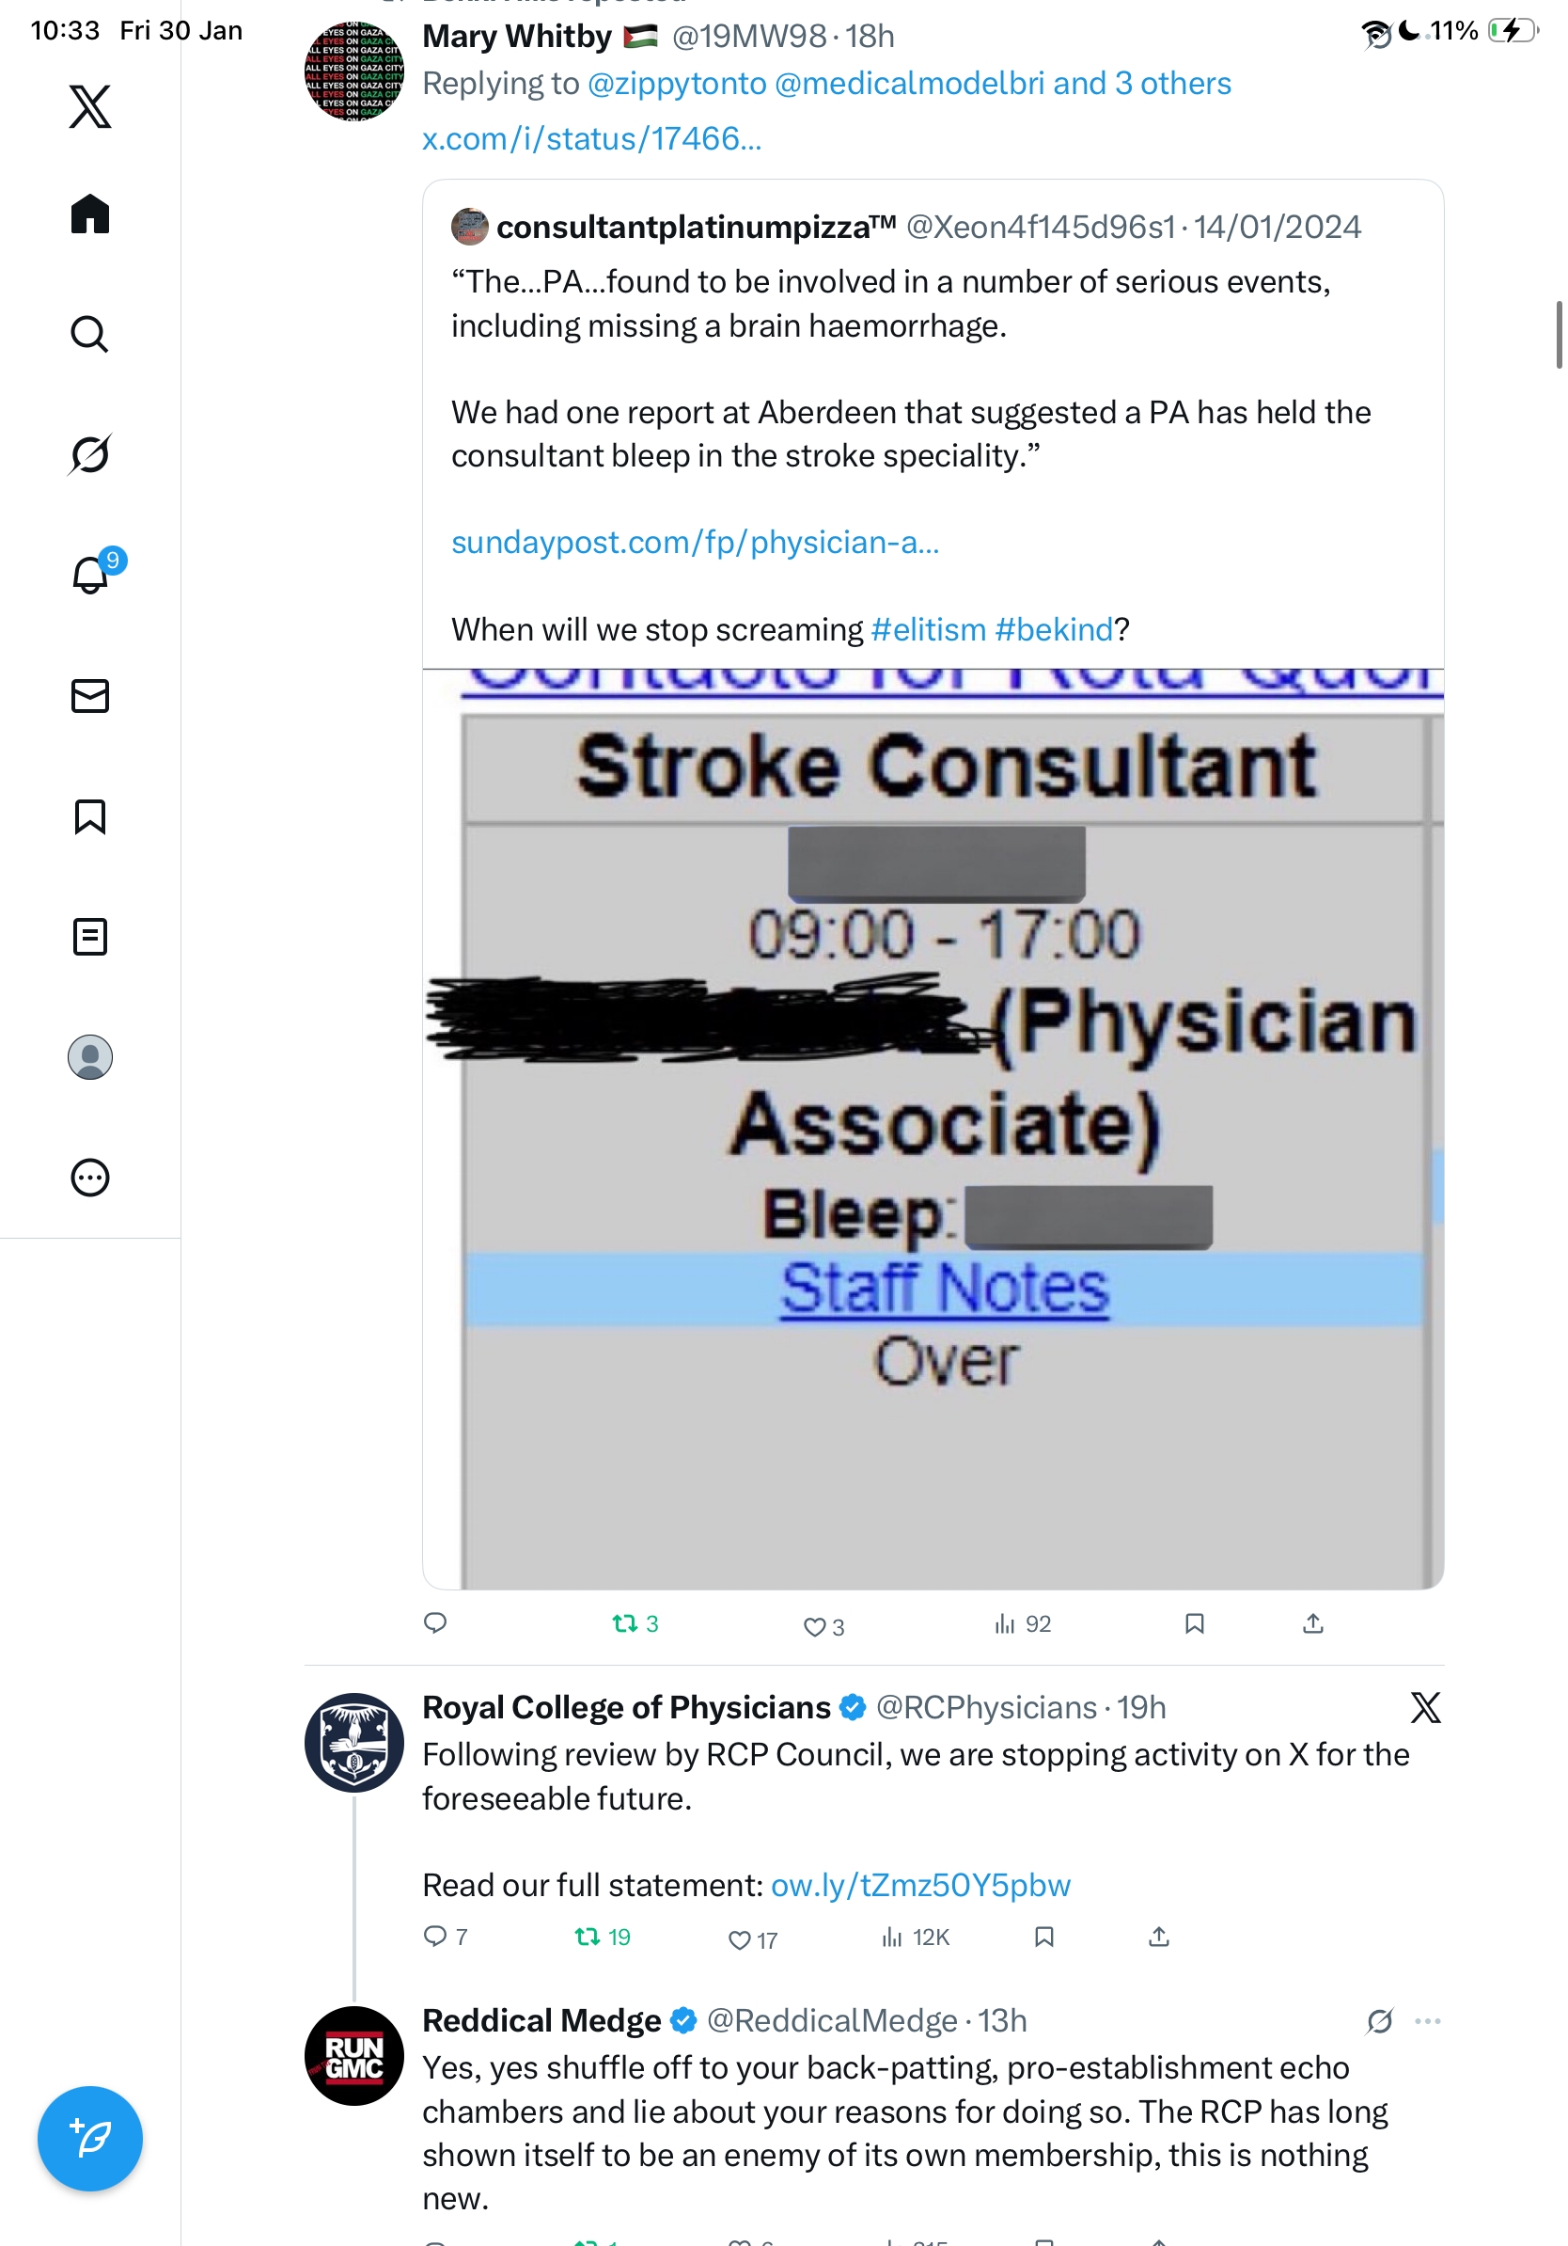1568x2246 pixels.
Task: Open more options on Reddical Medge post
Action: click(x=1427, y=2021)
